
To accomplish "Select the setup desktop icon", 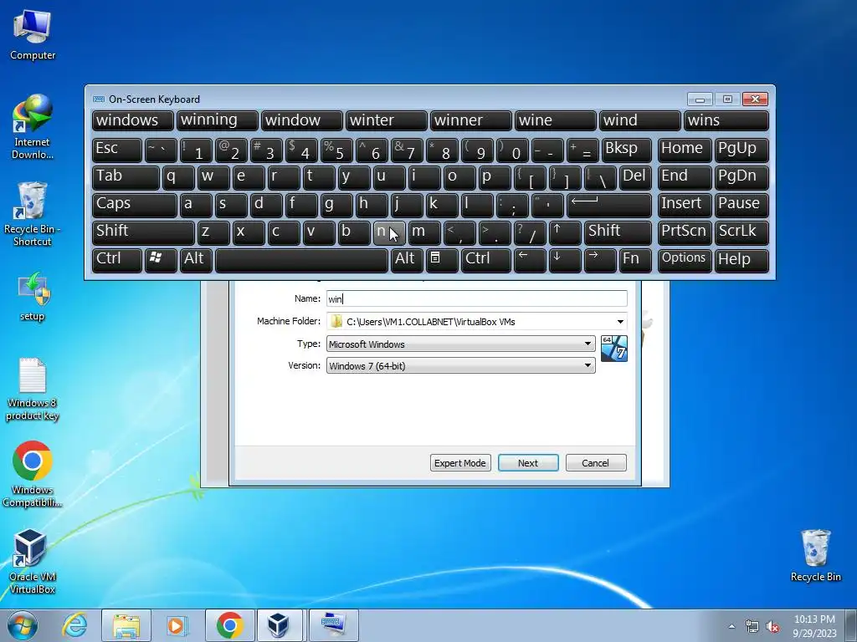I will [33, 297].
